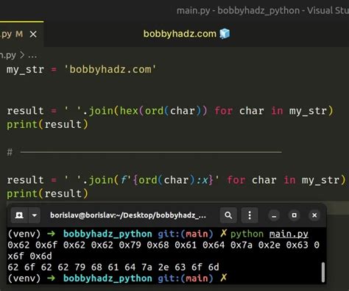Expand the terminal new-tab dropdown arrow
Image resolution: width=349 pixels, height=291 pixels.
pos(35,215)
